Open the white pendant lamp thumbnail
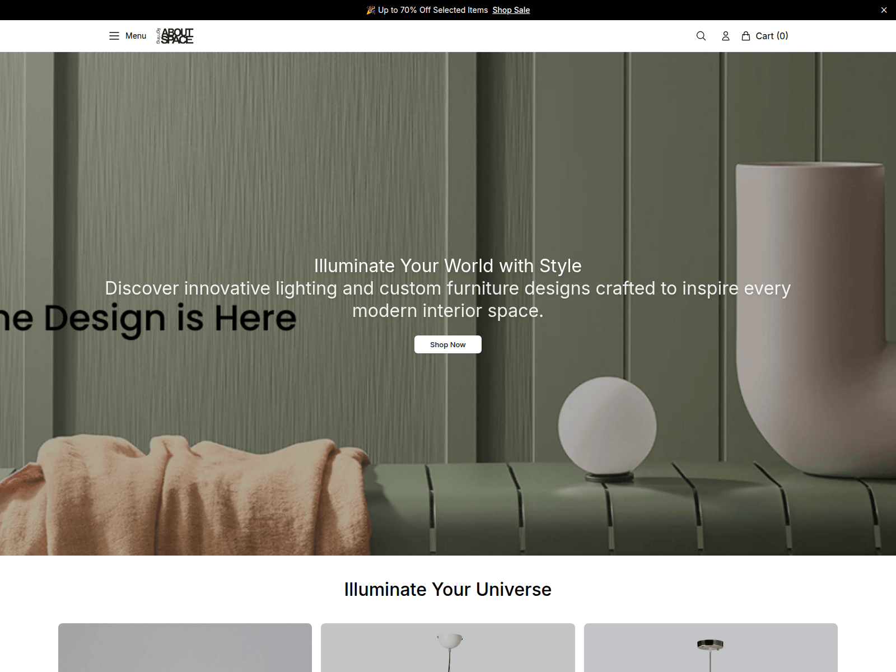 click(x=448, y=647)
